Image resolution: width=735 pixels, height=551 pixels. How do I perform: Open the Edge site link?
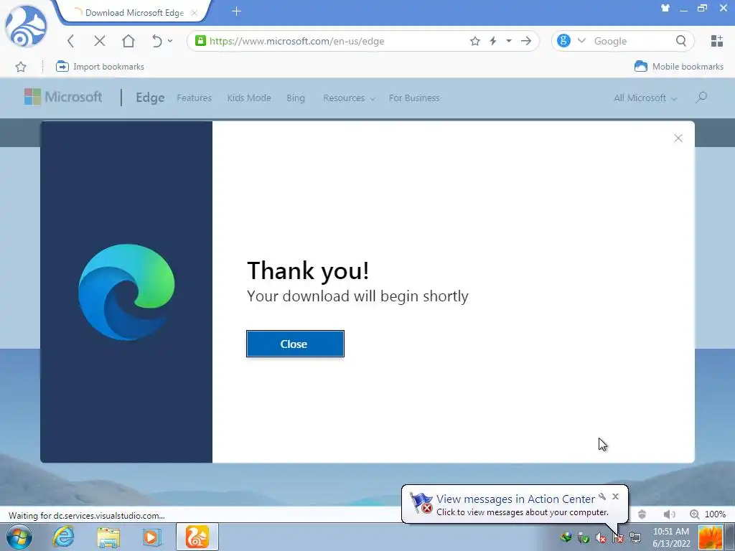pyautogui.click(x=150, y=98)
